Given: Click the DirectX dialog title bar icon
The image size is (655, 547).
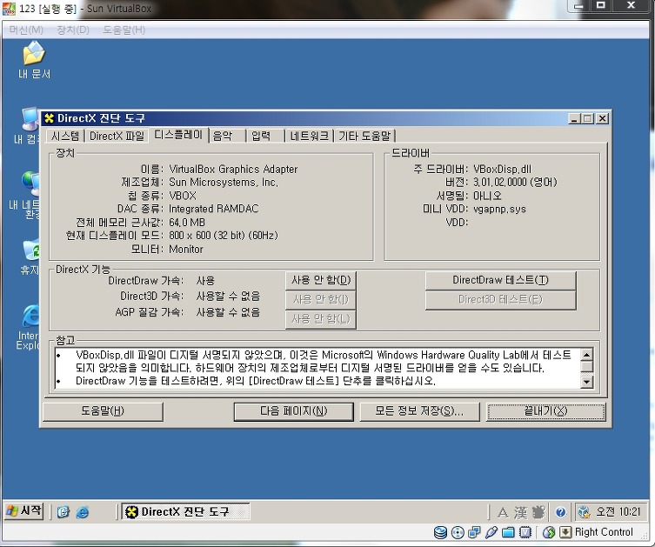Looking at the screenshot, I should click(x=50, y=118).
